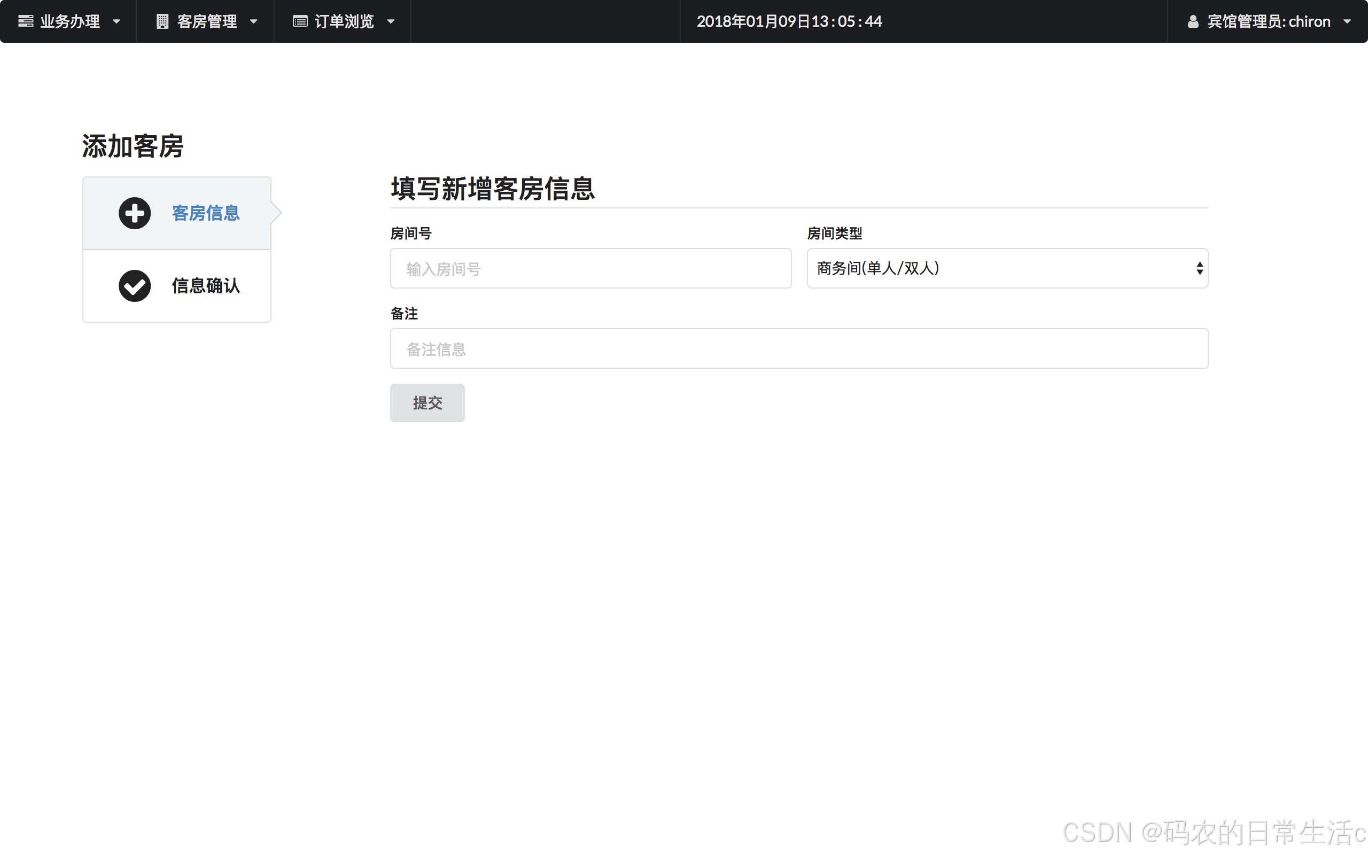
Task: Switch to the 客房信息 step tab
Action: pyautogui.click(x=206, y=213)
